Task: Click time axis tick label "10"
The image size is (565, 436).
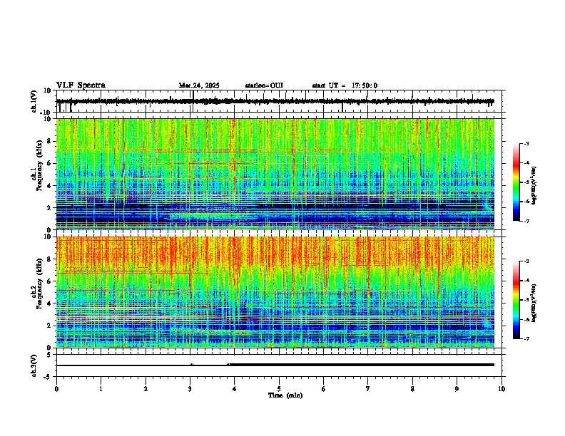Action: 502,389
